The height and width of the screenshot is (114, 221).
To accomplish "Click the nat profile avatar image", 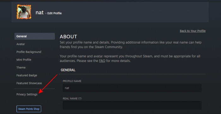I will tap(24, 12).
